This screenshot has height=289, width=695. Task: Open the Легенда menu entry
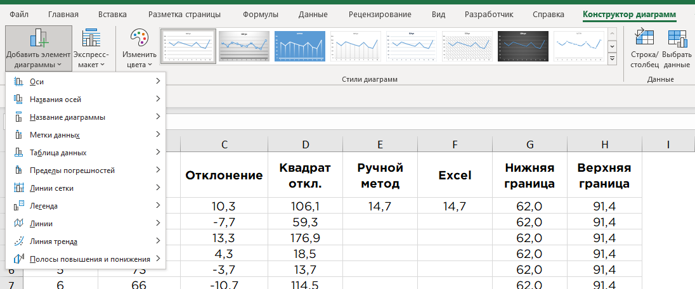pos(86,206)
